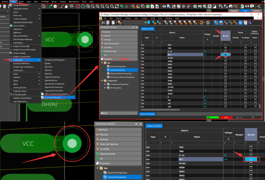This screenshot has width=265, height=180.
Task: Click the cyan bookmark icon in Constraint Manager
Action: [149, 23]
